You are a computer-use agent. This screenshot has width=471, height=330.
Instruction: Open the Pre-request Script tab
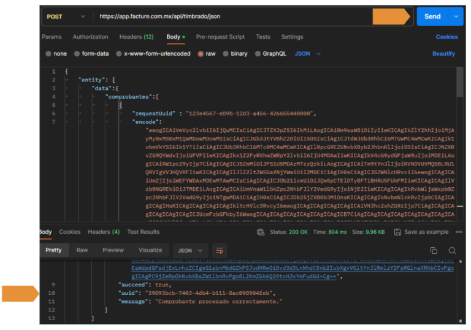pos(220,37)
